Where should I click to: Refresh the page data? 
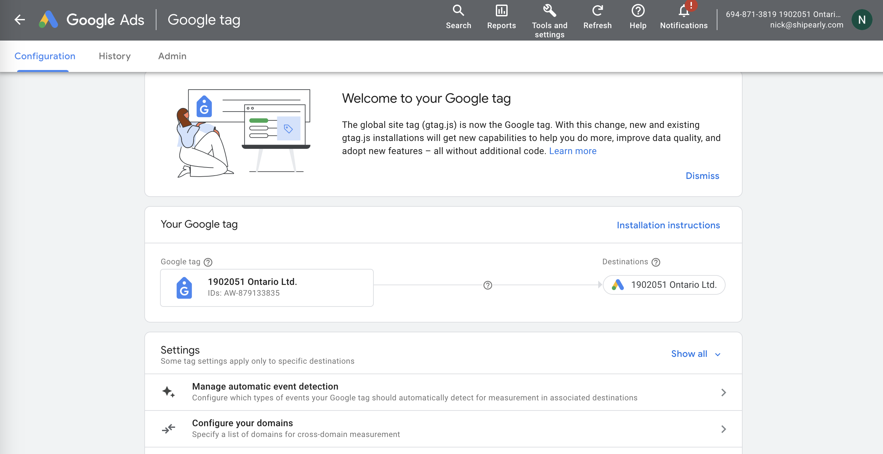[597, 17]
